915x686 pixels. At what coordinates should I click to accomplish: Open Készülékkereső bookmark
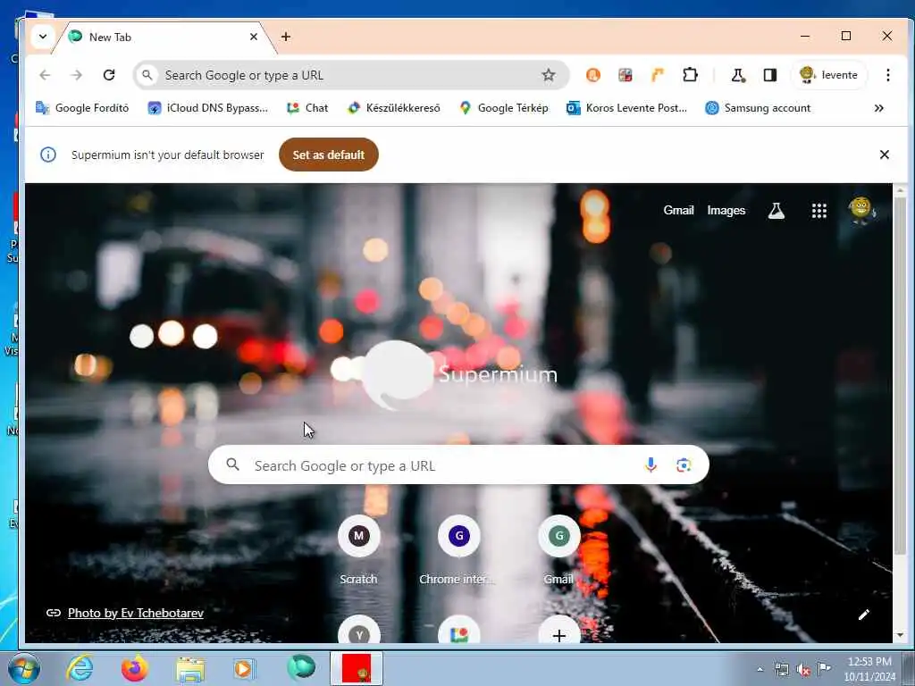click(394, 108)
